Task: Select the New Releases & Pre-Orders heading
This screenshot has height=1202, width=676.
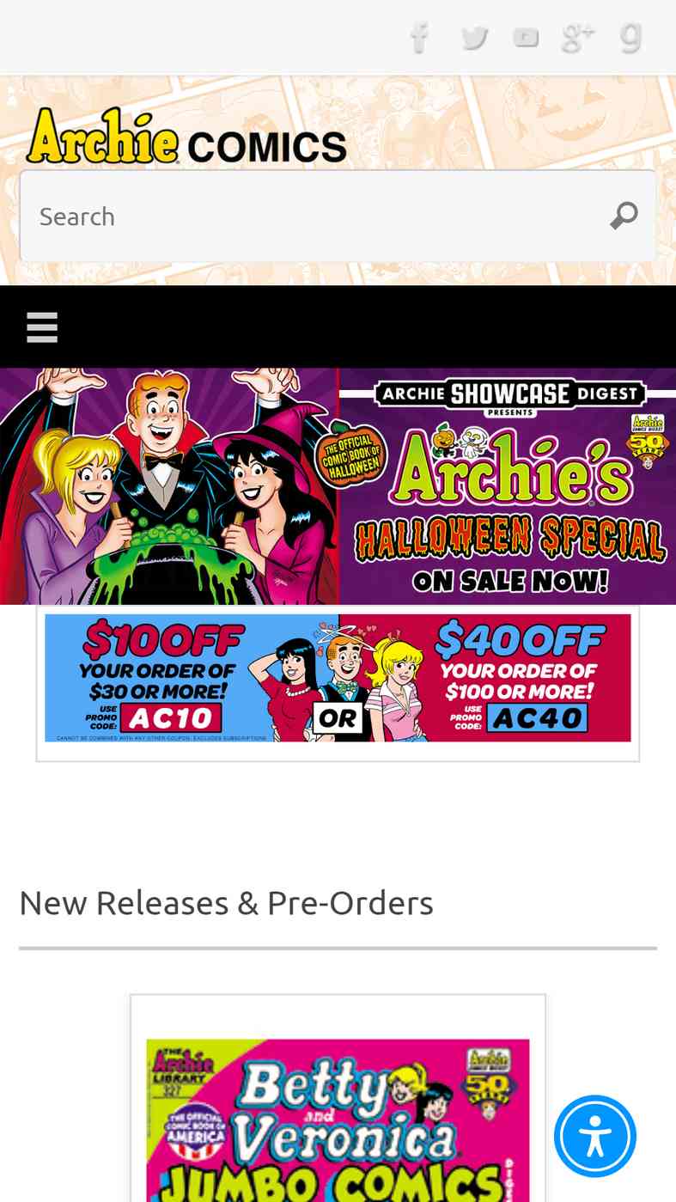Action: pyautogui.click(x=226, y=903)
